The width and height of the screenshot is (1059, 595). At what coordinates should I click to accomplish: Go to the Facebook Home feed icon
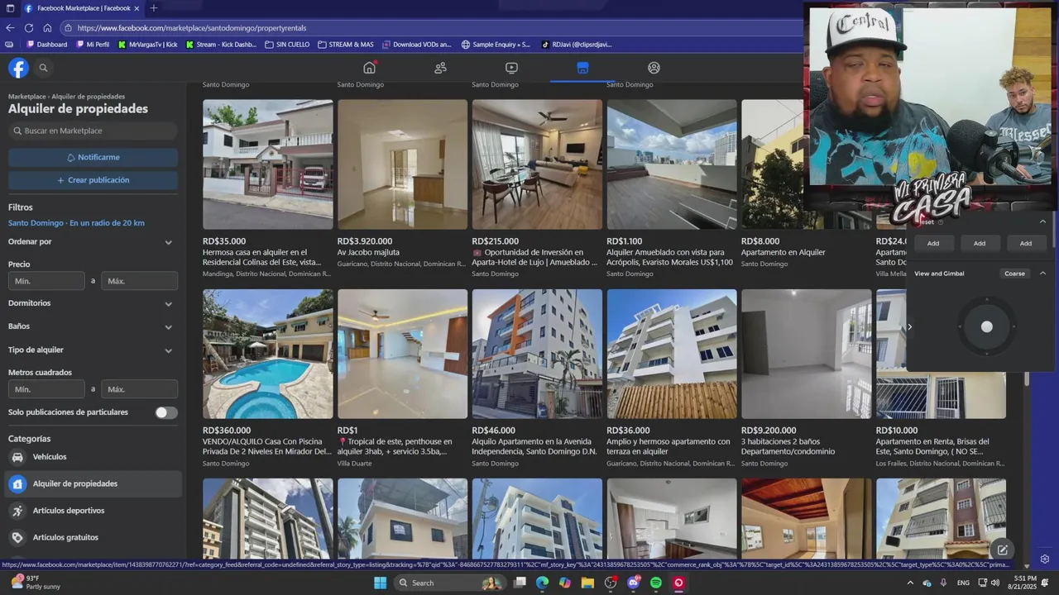(x=370, y=68)
